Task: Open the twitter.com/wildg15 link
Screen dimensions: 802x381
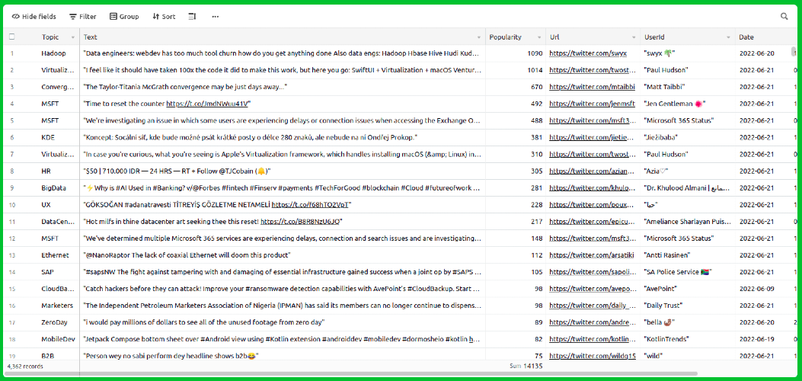Action: click(593, 356)
